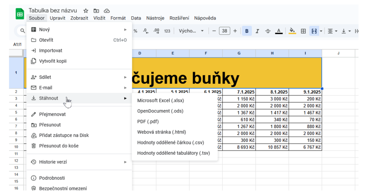Click the cloud save status icon
Viewport: 371px width, 195px height.
click(107, 11)
